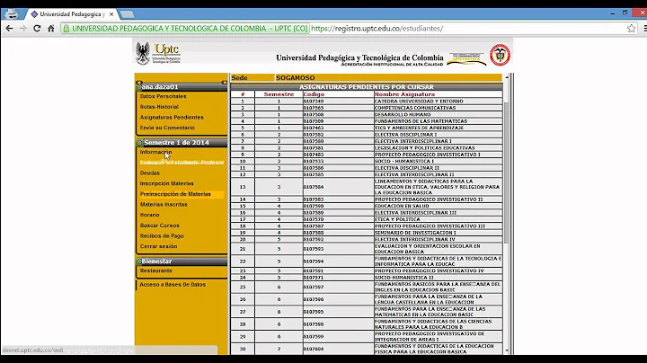Image resolution: width=647 pixels, height=363 pixels.
Task: Select SOCIO - HUMANISTICA I subject
Action: 404,162
